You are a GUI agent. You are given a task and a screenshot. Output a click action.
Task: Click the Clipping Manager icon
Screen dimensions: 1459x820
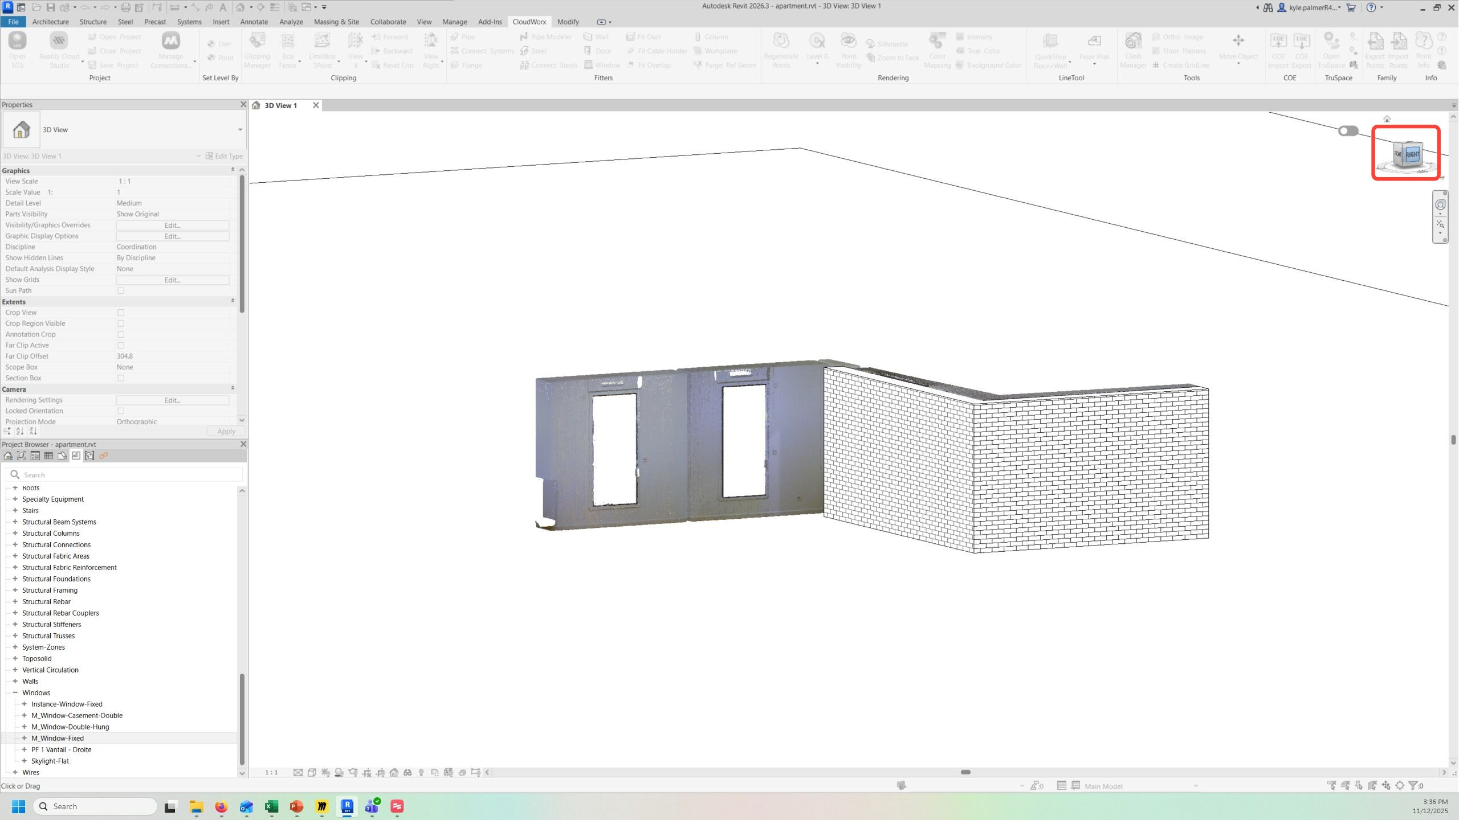coord(257,41)
